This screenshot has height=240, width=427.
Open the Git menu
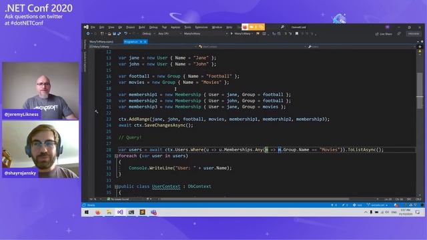point(120,27)
